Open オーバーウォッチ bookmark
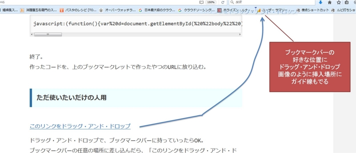This screenshot has height=153, width=356. click(118, 10)
